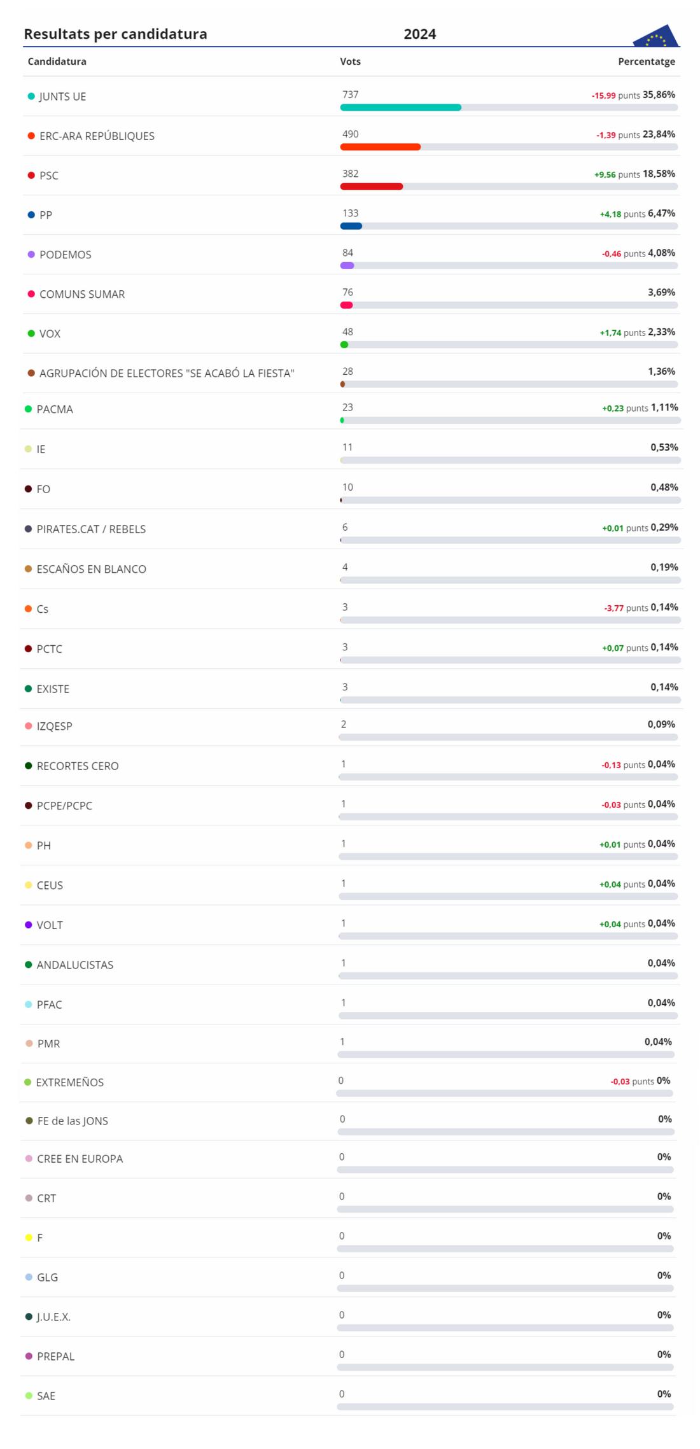Click the AGRUPACIÓN DE ELECTORES candidature label
This screenshot has width=700, height=1449.
point(167,374)
